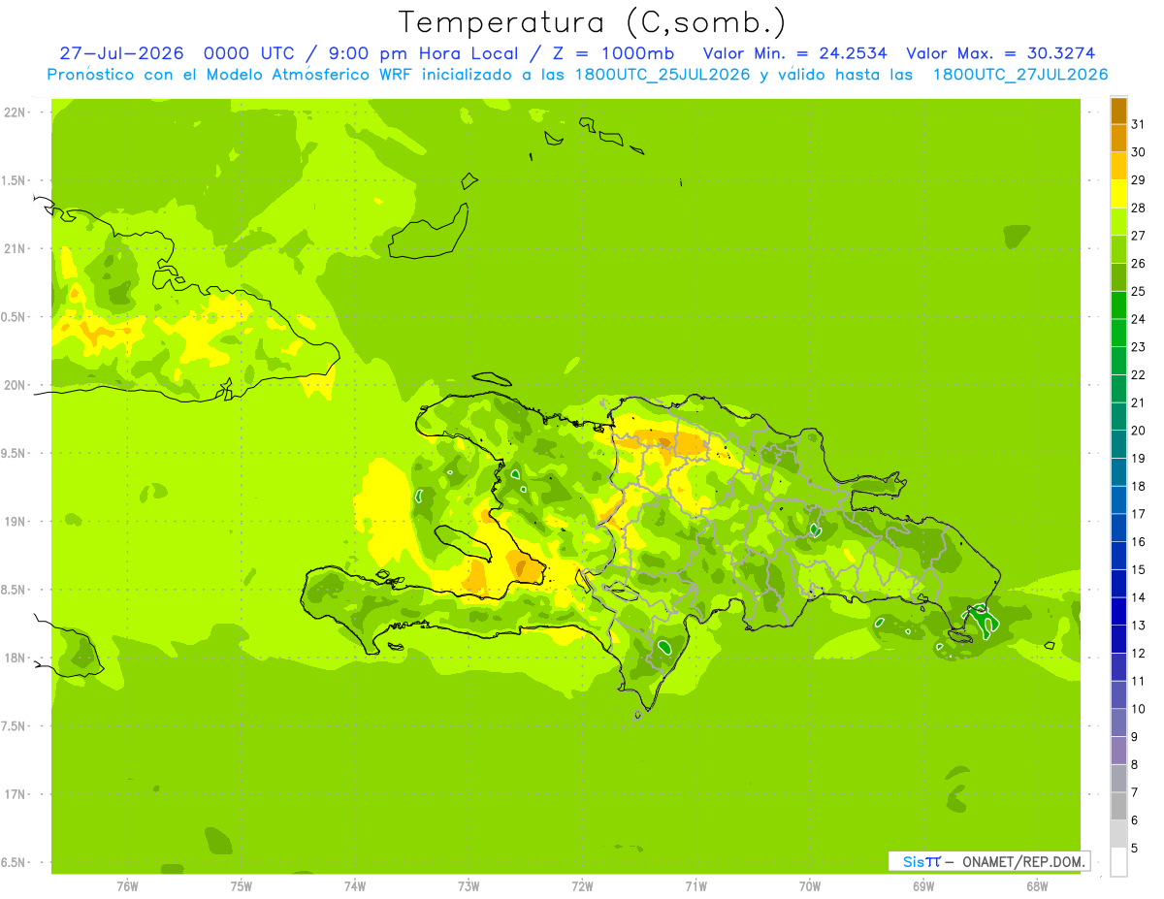Click the '68W' longitude label

(x=1037, y=885)
